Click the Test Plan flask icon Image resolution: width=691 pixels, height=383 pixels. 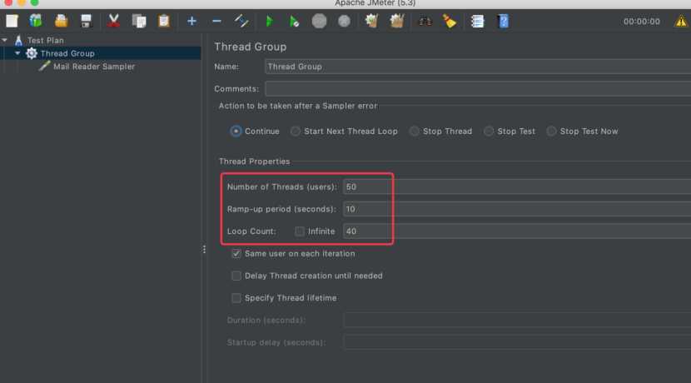[18, 41]
